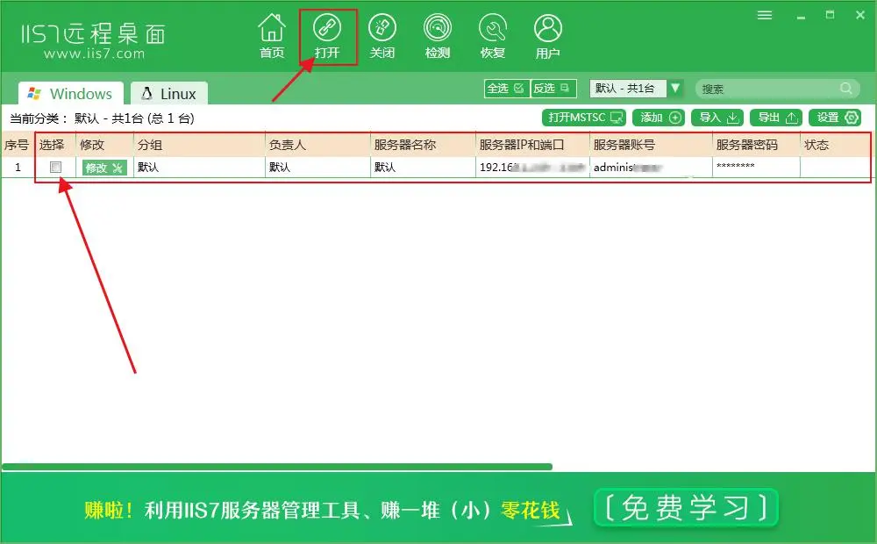This screenshot has height=544, width=877.
Task: Click the horizontal scrollbar under the table
Action: pyautogui.click(x=277, y=467)
